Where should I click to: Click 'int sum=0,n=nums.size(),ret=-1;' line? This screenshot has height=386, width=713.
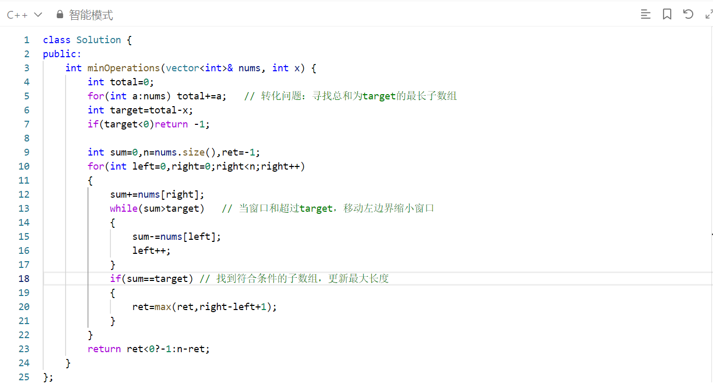(x=174, y=152)
